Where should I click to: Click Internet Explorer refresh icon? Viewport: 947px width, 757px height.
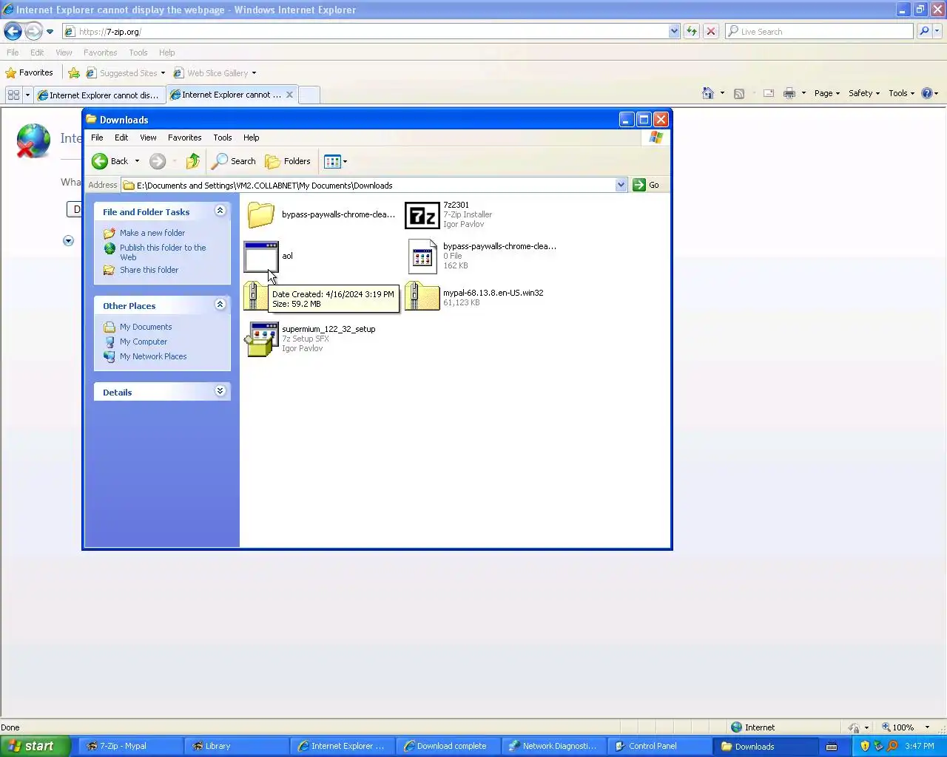pos(692,31)
